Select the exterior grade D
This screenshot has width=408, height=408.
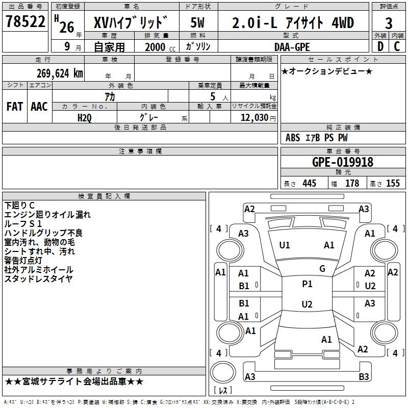(x=380, y=46)
